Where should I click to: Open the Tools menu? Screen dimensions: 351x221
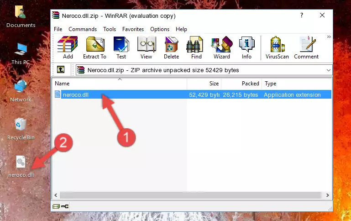coord(110,29)
